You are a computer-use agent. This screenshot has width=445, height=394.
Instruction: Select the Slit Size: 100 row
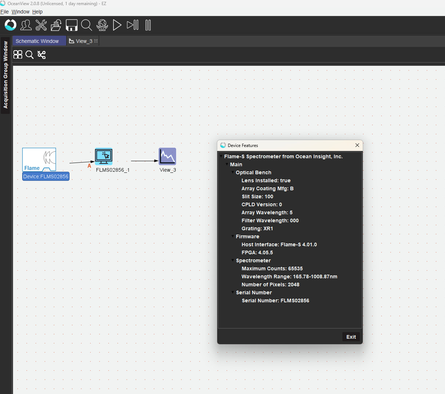click(x=257, y=196)
